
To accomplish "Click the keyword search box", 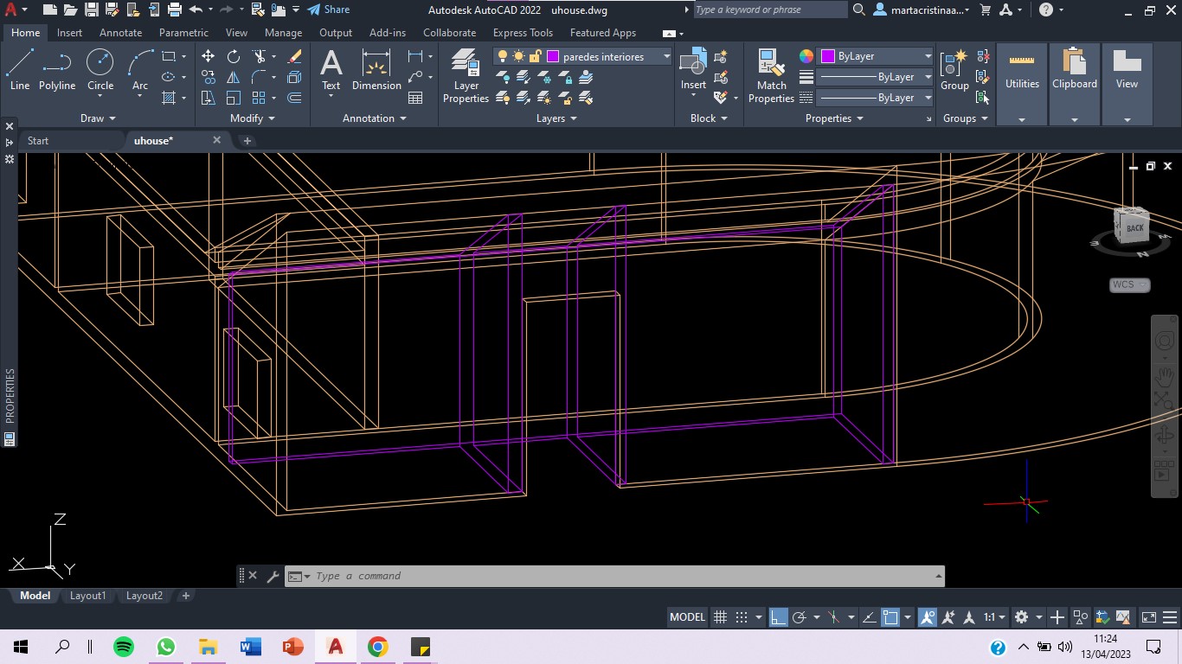I will (x=770, y=10).
